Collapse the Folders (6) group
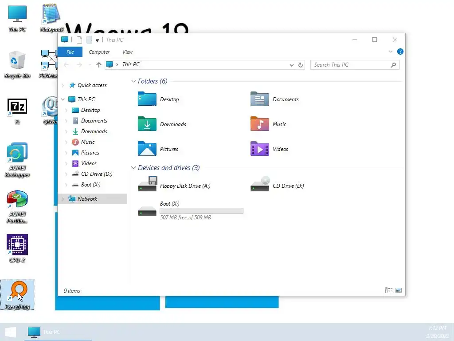This screenshot has width=454, height=341. click(x=133, y=81)
